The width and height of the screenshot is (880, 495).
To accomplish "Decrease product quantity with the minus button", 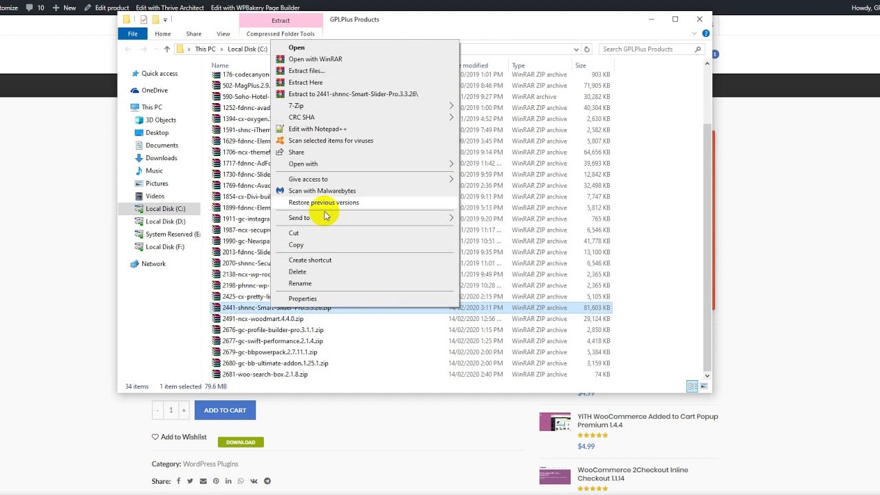I will click(157, 410).
